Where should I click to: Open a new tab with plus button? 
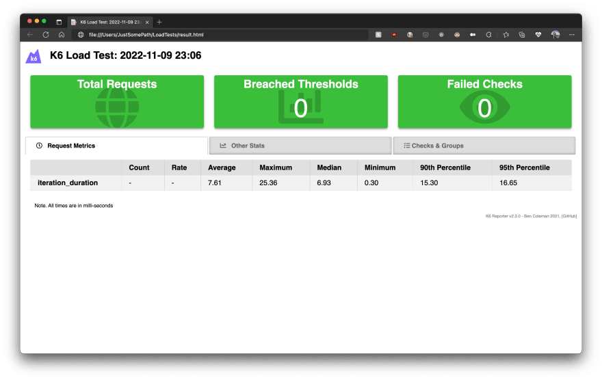(159, 23)
